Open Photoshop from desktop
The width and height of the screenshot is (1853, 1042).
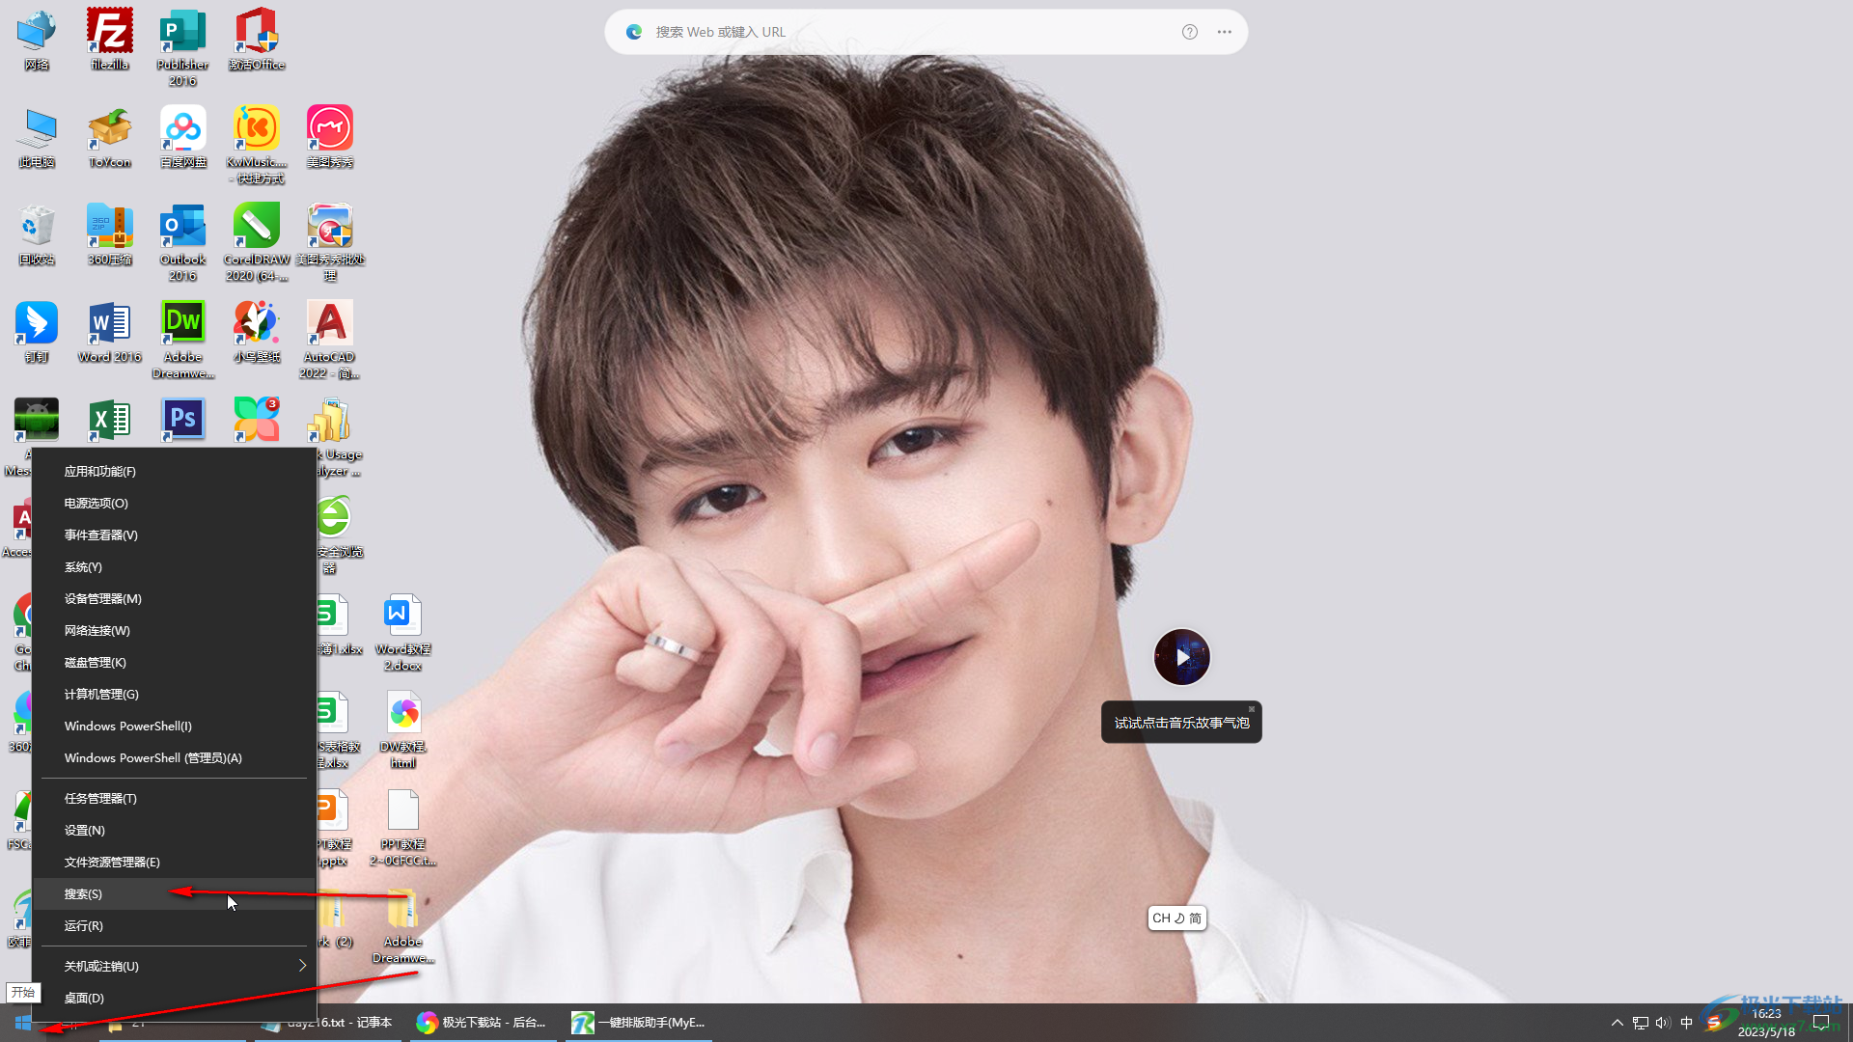point(182,420)
